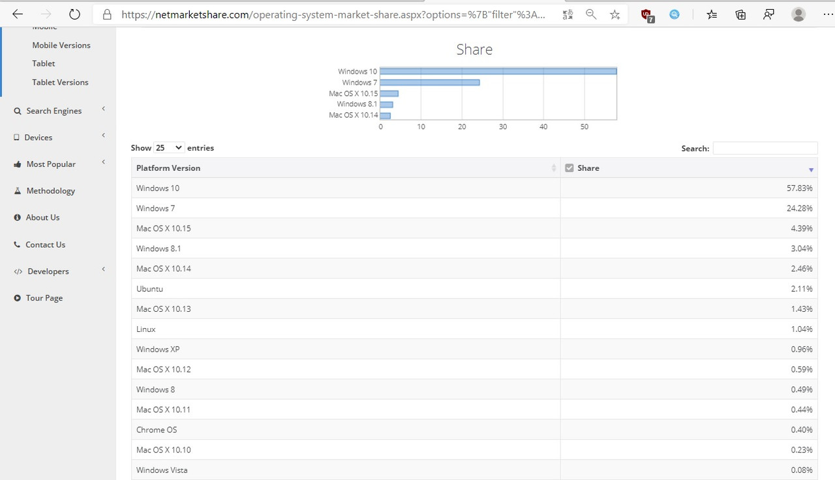Screen dimensions: 835x480
Task: Click the Tour Page play icon
Action: 18,298
